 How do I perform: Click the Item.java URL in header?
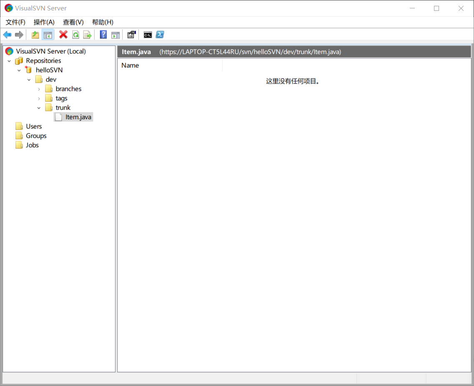tap(250, 52)
